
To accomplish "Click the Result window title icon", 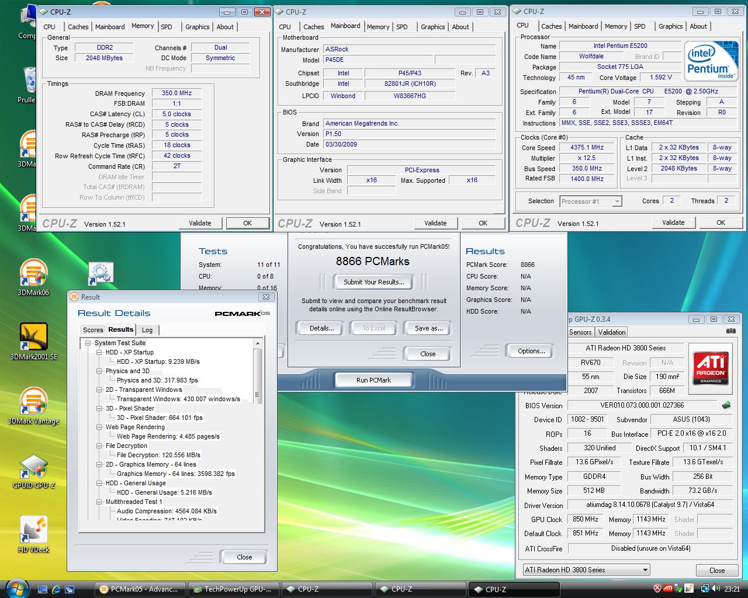I will point(74,297).
